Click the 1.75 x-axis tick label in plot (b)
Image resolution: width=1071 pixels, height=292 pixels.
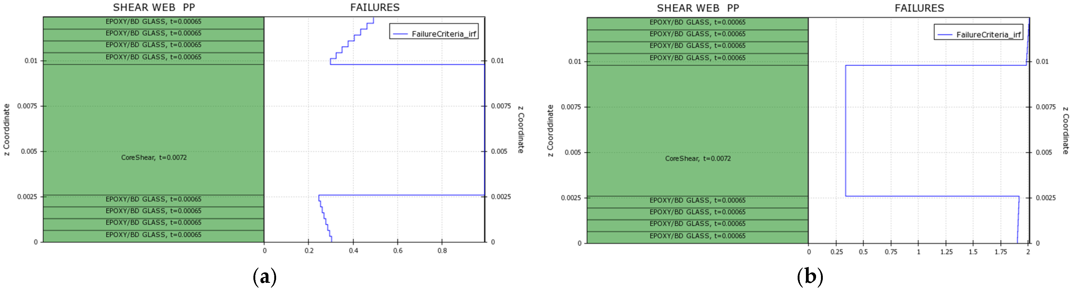(1000, 252)
